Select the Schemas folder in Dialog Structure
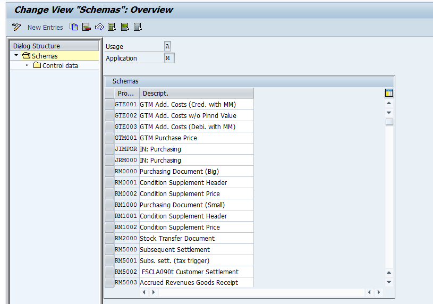 point(40,56)
